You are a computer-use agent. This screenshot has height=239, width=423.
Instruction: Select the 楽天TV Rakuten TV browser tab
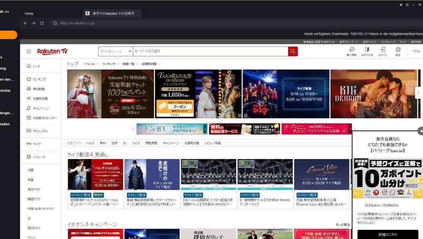click(112, 13)
